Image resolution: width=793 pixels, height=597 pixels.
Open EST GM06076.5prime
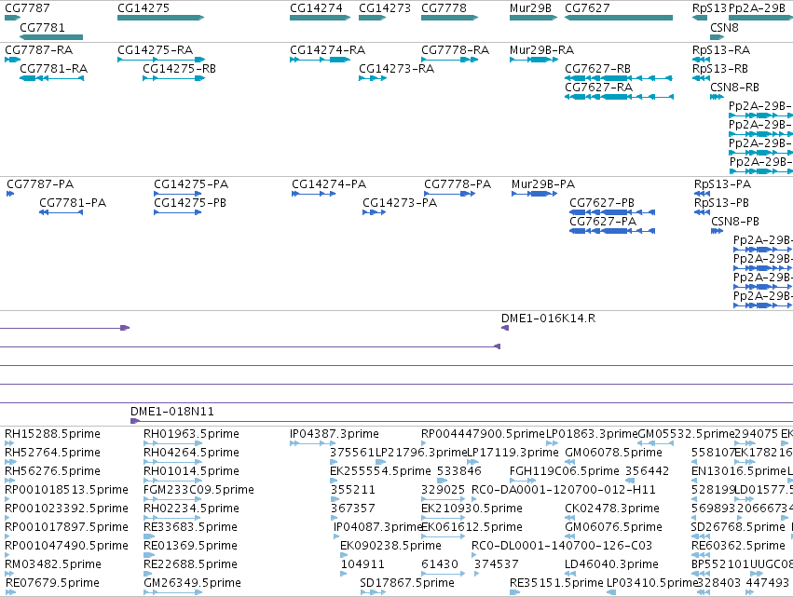(x=570, y=536)
